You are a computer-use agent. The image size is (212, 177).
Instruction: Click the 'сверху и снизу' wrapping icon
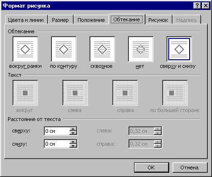point(179,49)
